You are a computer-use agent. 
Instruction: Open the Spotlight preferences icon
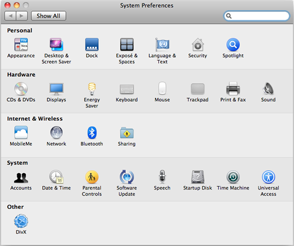[233, 45]
